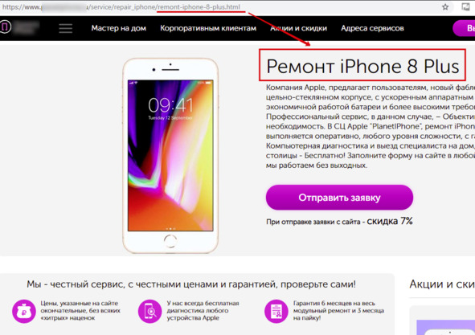This screenshot has height=335, width=475.
Task: Open the hamburger menu in header
Action: click(x=65, y=28)
